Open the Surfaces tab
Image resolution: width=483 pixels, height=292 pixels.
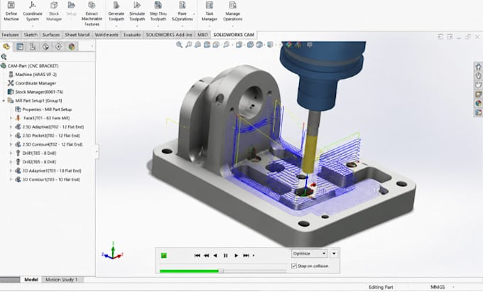[x=51, y=35]
